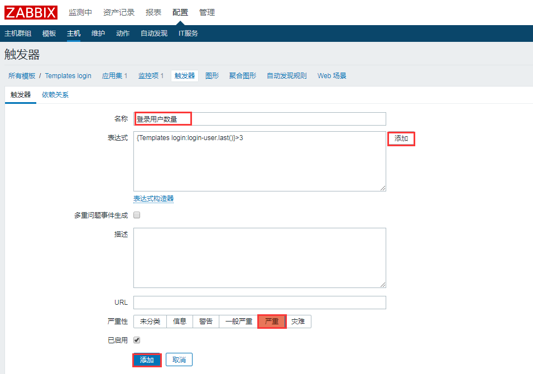The image size is (533, 374).
Task: Go to 动作 submenu
Action: pos(123,33)
